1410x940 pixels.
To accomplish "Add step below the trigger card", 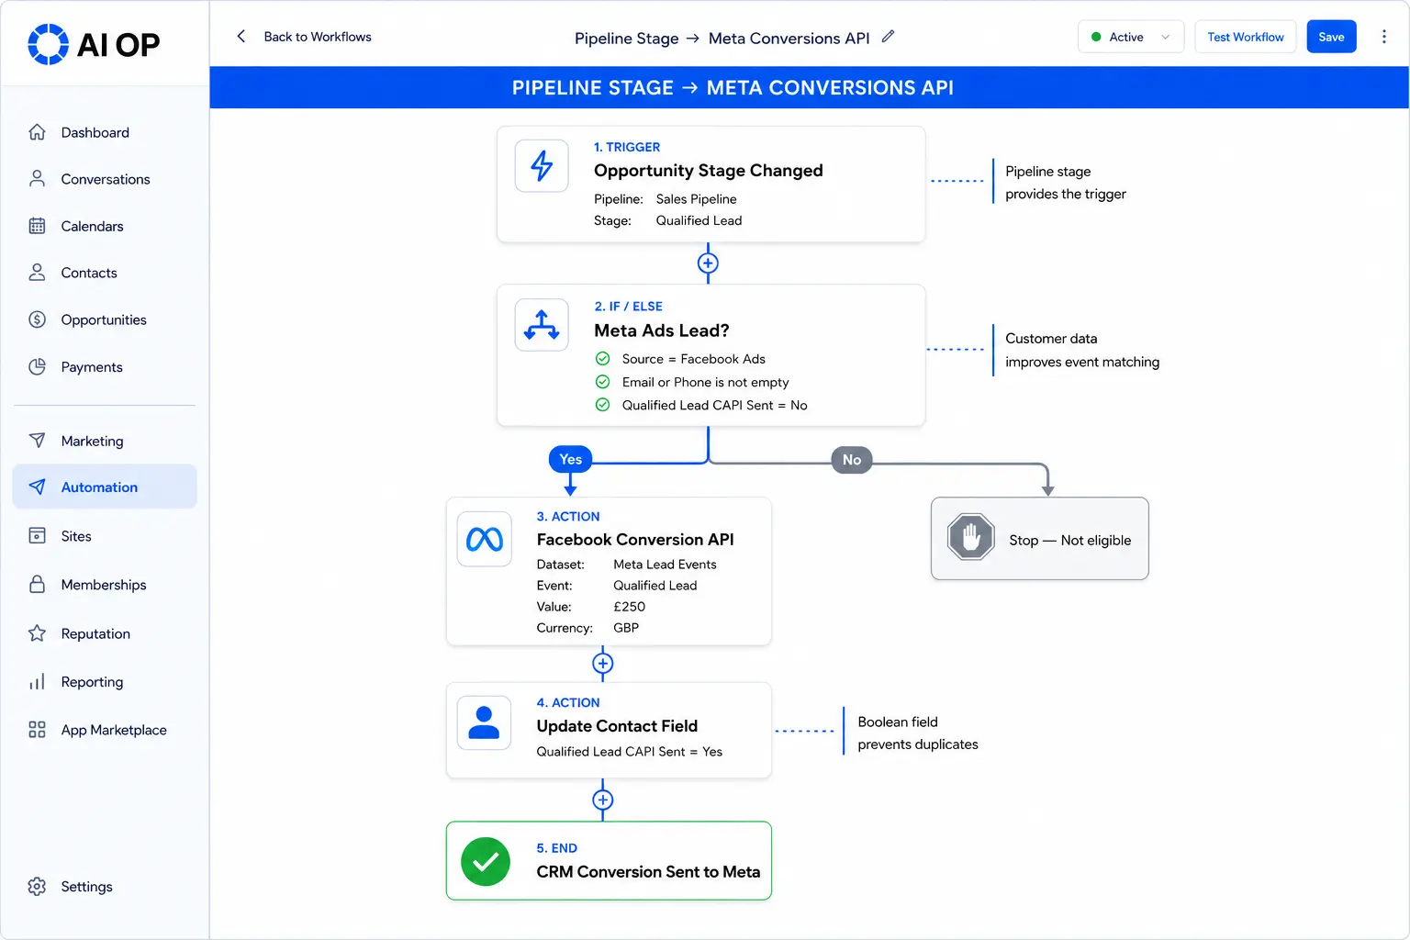I will 708,263.
